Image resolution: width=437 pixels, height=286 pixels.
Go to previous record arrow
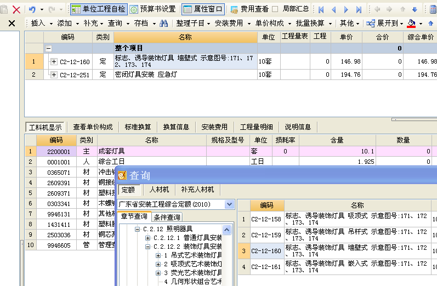[334, 10]
